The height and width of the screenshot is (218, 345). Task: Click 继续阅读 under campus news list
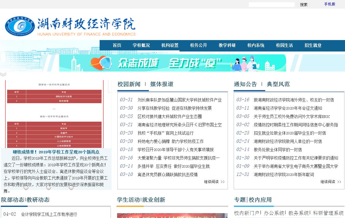click(214, 182)
